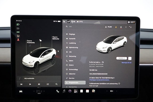The width and height of the screenshot is (153, 102).
Task: Click the white color swatch square
Action: coord(130,58)
